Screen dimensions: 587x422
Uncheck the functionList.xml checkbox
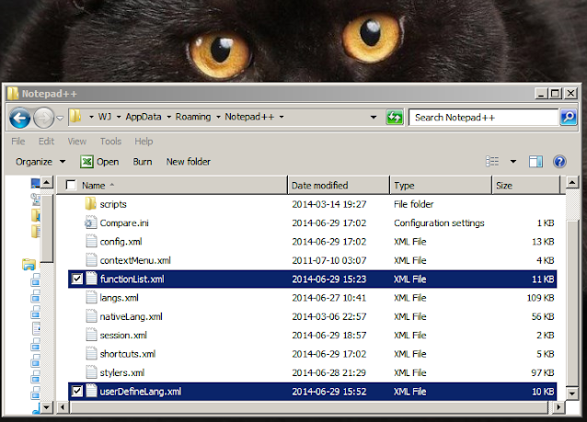click(x=76, y=279)
